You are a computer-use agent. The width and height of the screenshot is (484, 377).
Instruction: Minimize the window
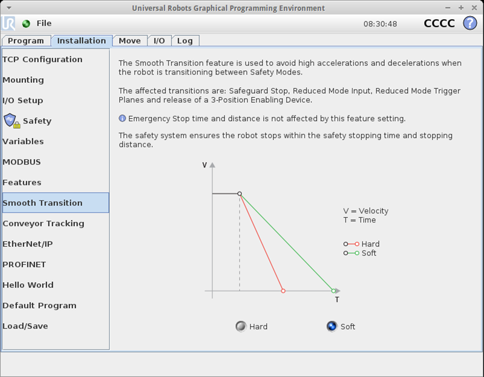(x=448, y=8)
